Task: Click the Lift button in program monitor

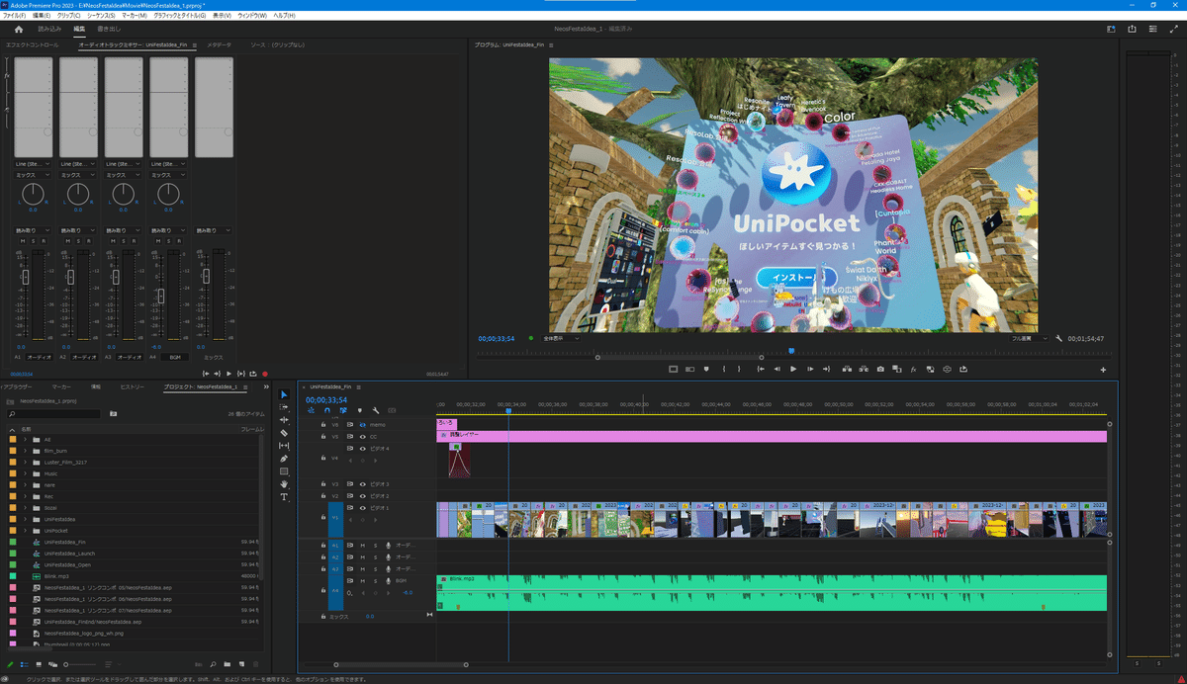Action: [847, 369]
